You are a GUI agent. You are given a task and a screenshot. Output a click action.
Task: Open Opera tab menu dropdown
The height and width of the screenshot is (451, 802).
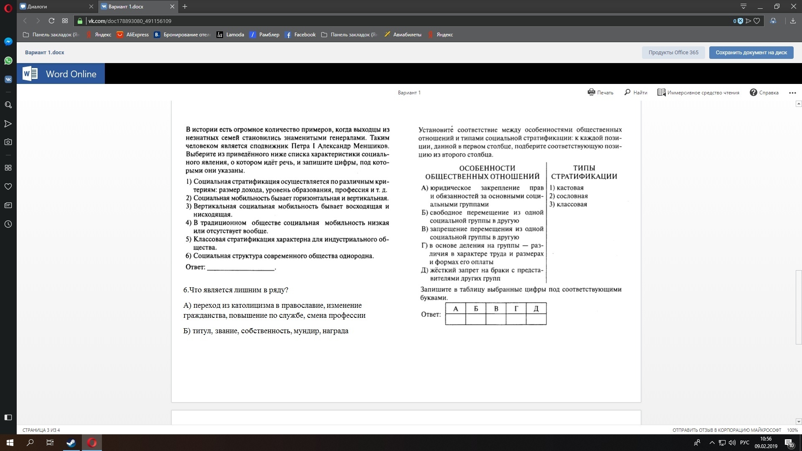point(743,6)
